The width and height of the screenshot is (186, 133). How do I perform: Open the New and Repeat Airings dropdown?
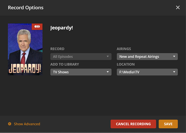click(x=147, y=57)
